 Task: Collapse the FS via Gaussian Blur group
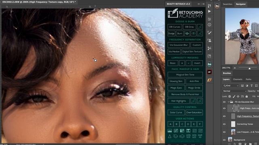pos(229,102)
